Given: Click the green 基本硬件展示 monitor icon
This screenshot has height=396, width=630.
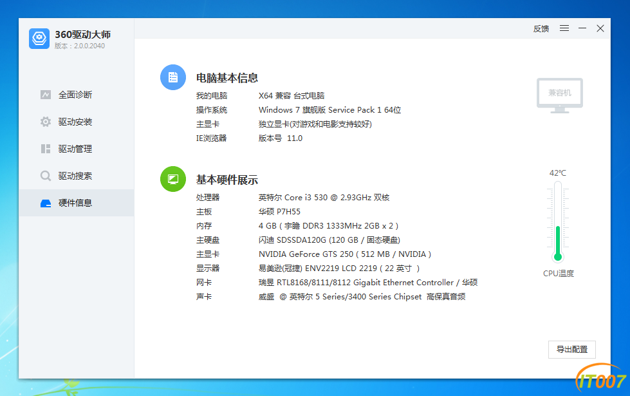Looking at the screenshot, I should click(x=173, y=179).
